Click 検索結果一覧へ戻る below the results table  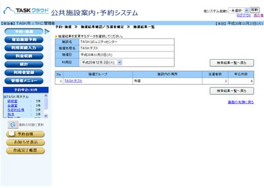(232, 91)
